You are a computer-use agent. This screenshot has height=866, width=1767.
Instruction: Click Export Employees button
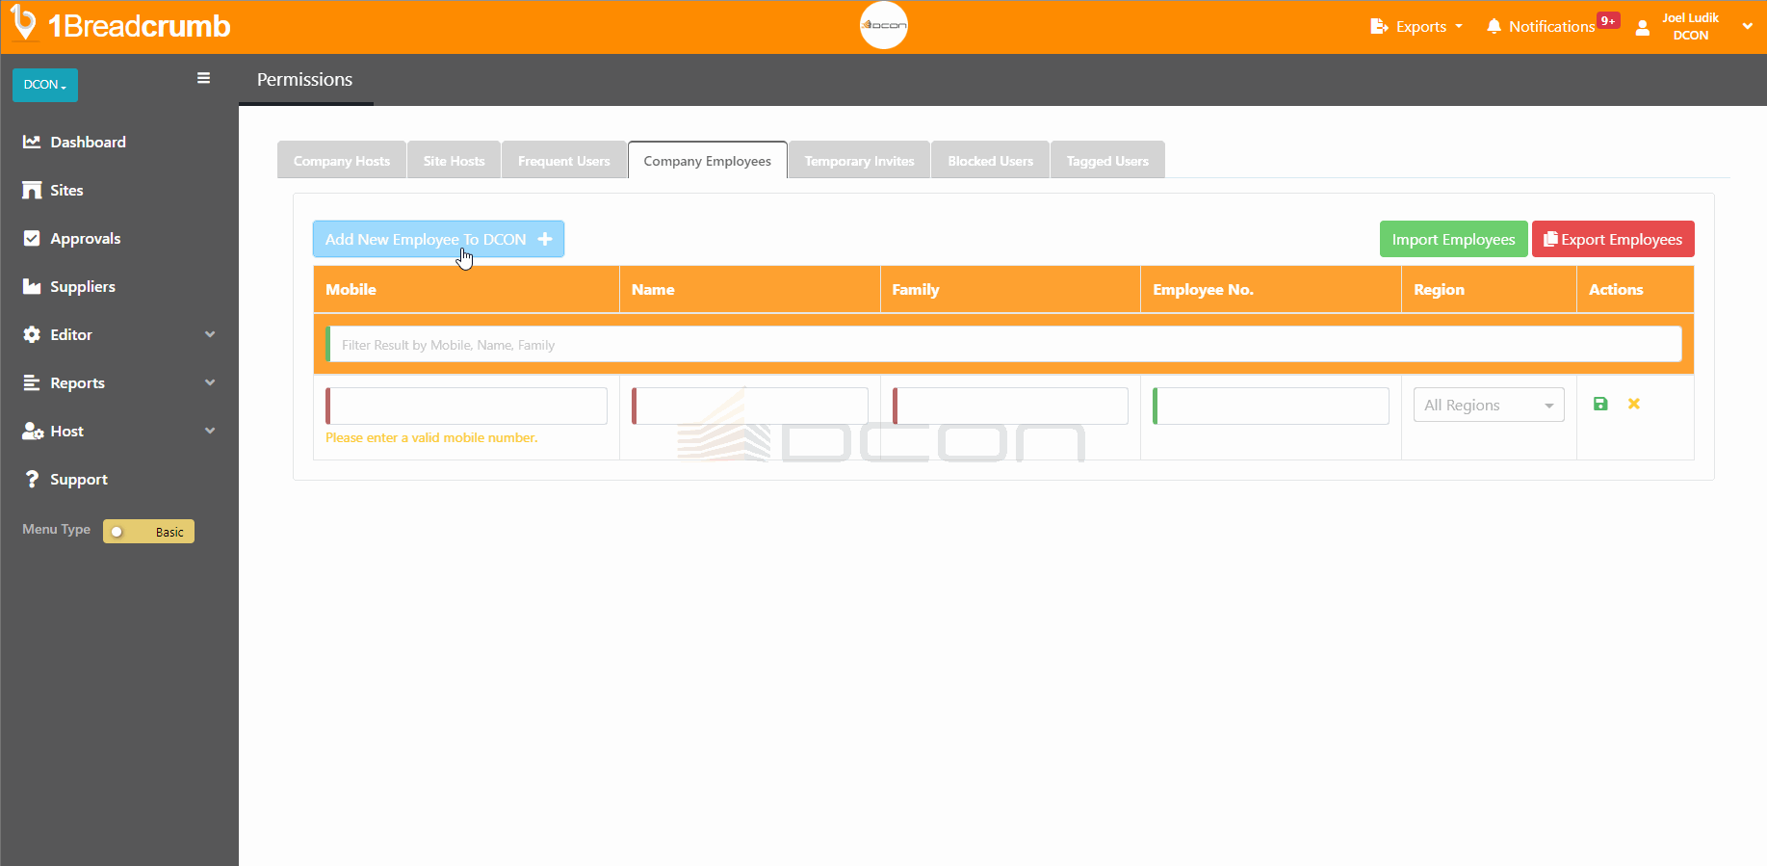click(1612, 239)
